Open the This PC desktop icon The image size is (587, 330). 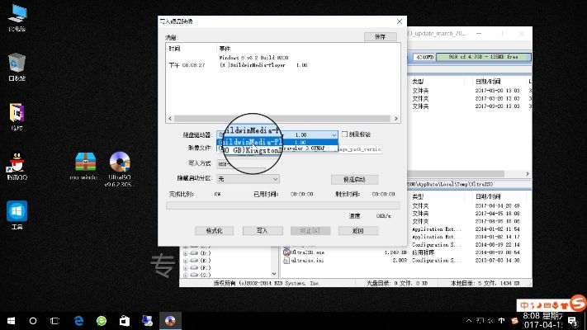point(17,14)
